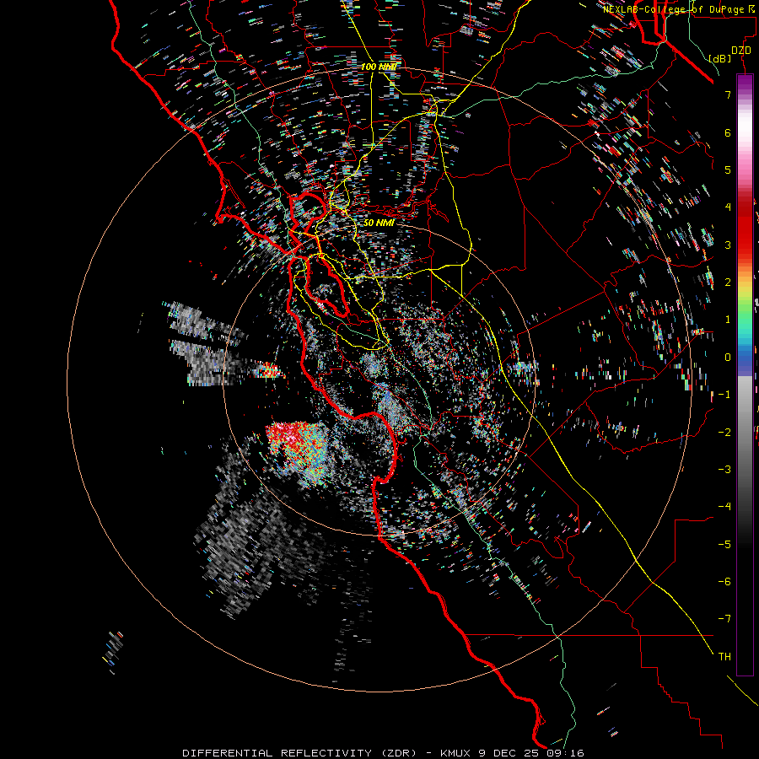
Task: Click the "TH" label at the scale bottom
Action: click(724, 657)
